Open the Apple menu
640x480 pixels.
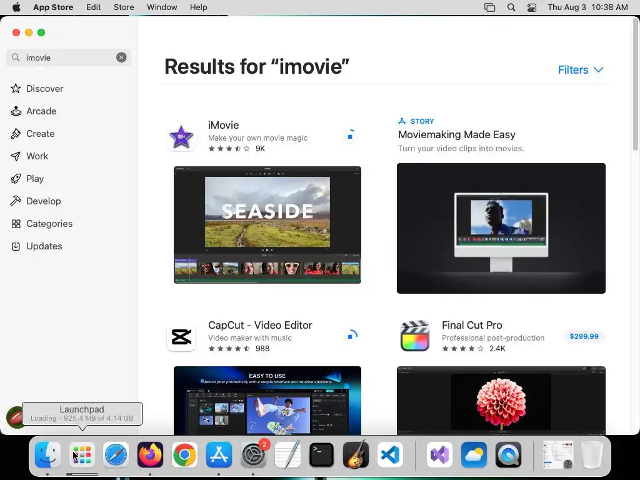coord(16,7)
